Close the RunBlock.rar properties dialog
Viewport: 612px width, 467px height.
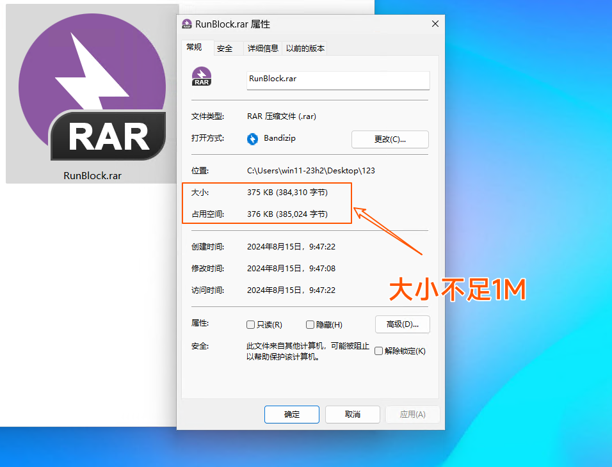[435, 24]
